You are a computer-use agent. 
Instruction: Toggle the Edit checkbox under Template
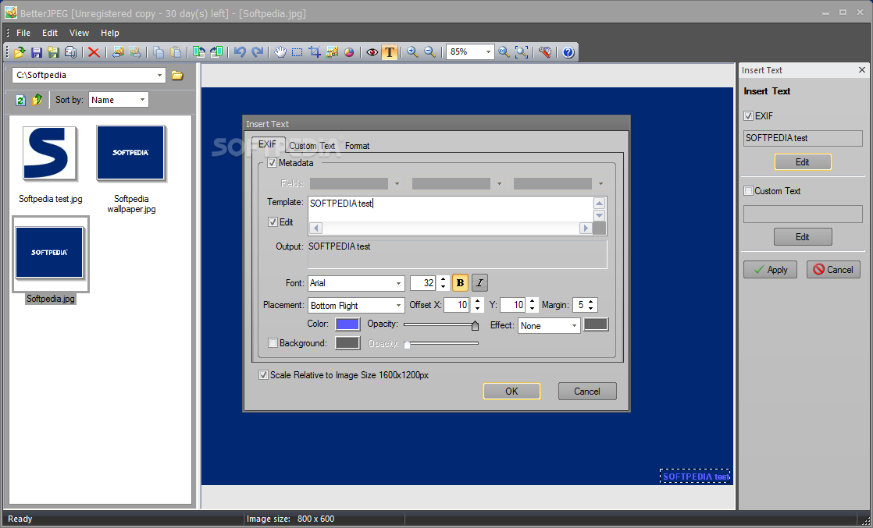[x=273, y=222]
